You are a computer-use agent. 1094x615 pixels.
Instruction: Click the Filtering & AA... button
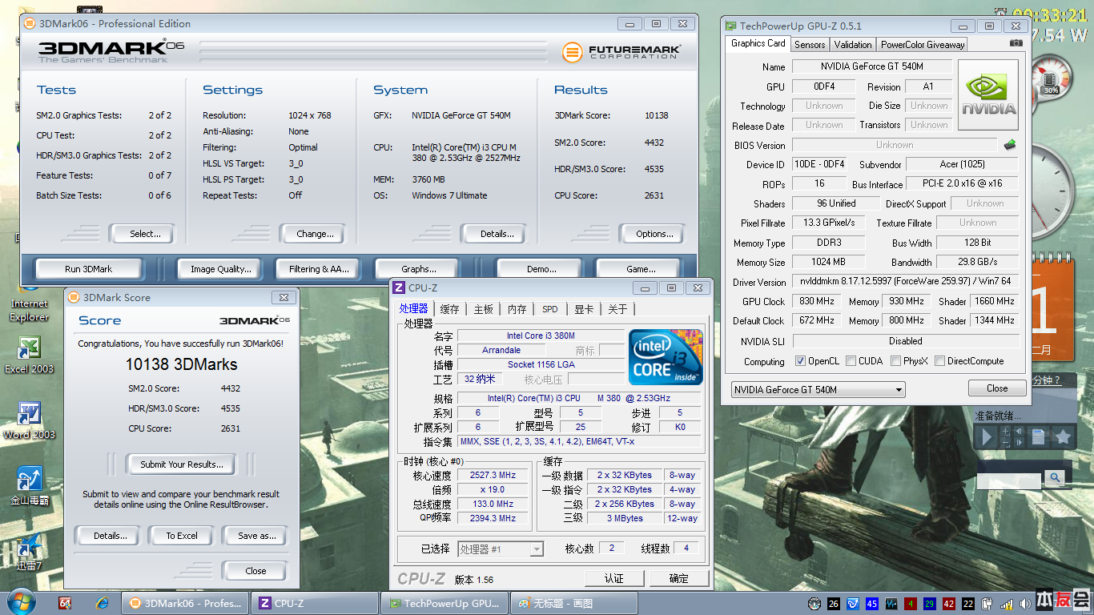point(320,269)
